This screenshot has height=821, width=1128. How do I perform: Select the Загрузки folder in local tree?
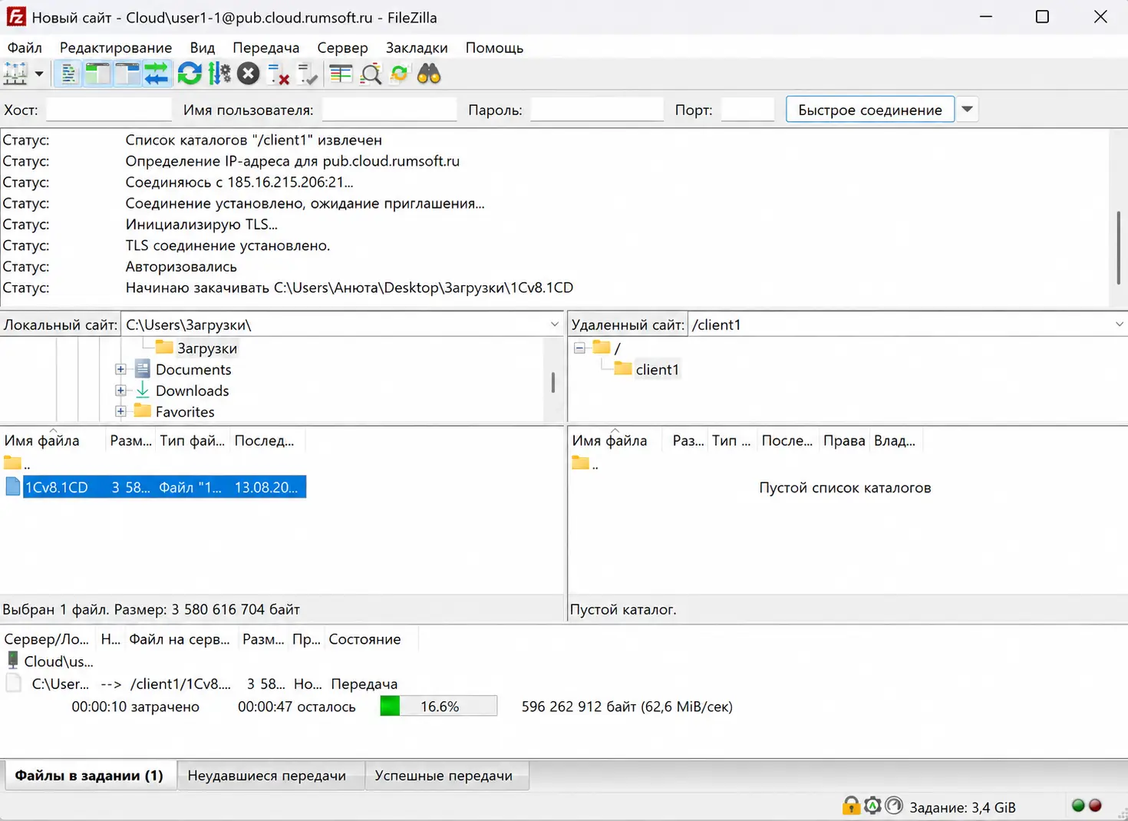point(207,348)
